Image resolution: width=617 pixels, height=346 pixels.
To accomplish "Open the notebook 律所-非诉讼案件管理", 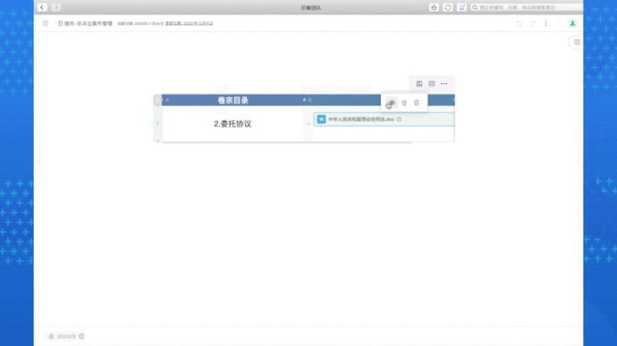I will click(x=85, y=23).
